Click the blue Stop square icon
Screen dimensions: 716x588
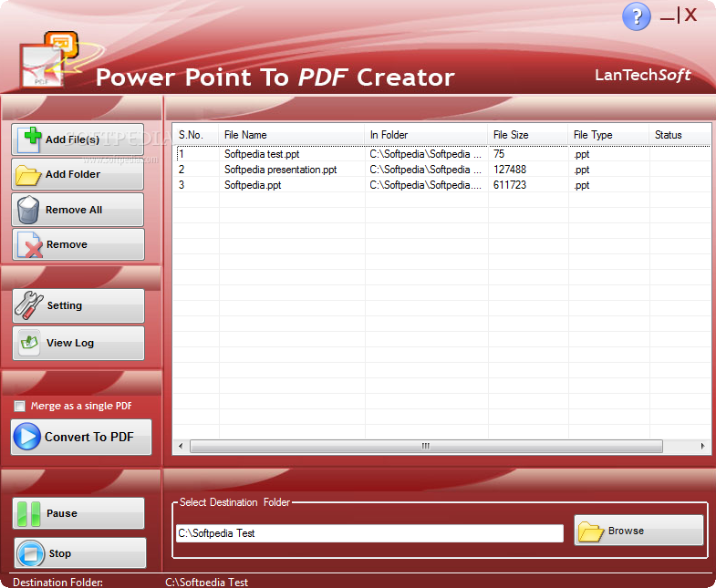tap(31, 553)
